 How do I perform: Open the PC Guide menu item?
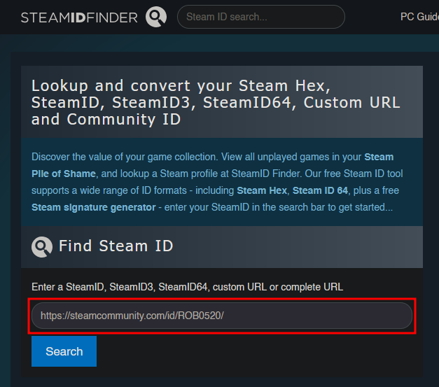pos(419,17)
